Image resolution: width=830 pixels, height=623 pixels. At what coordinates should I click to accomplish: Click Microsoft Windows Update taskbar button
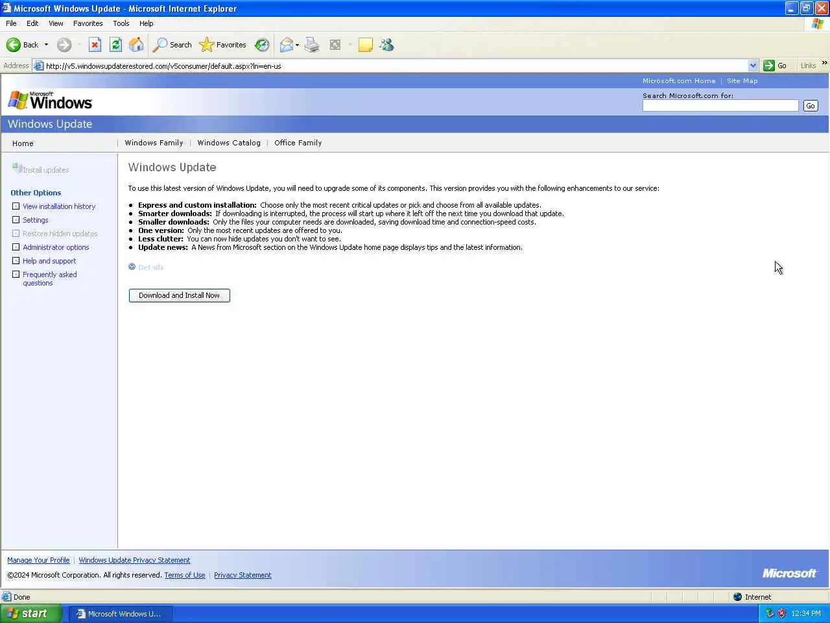pos(121,613)
